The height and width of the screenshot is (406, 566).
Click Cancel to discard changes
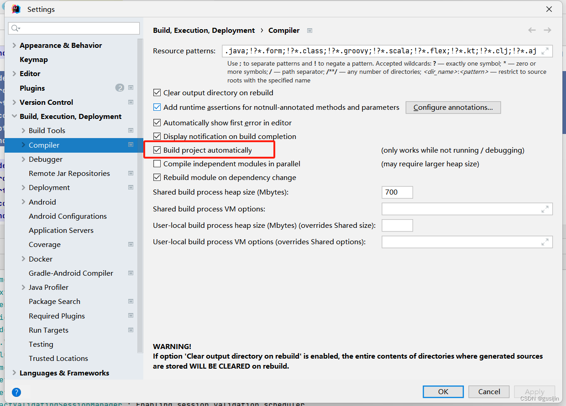[x=489, y=391]
